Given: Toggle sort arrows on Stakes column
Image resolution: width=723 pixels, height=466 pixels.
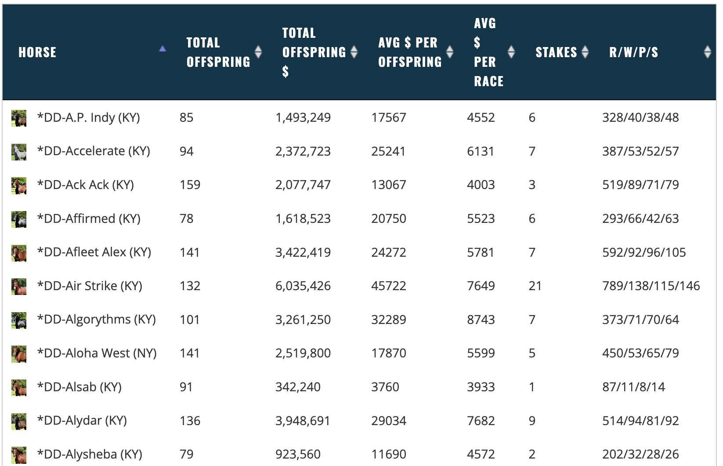Looking at the screenshot, I should pos(585,52).
